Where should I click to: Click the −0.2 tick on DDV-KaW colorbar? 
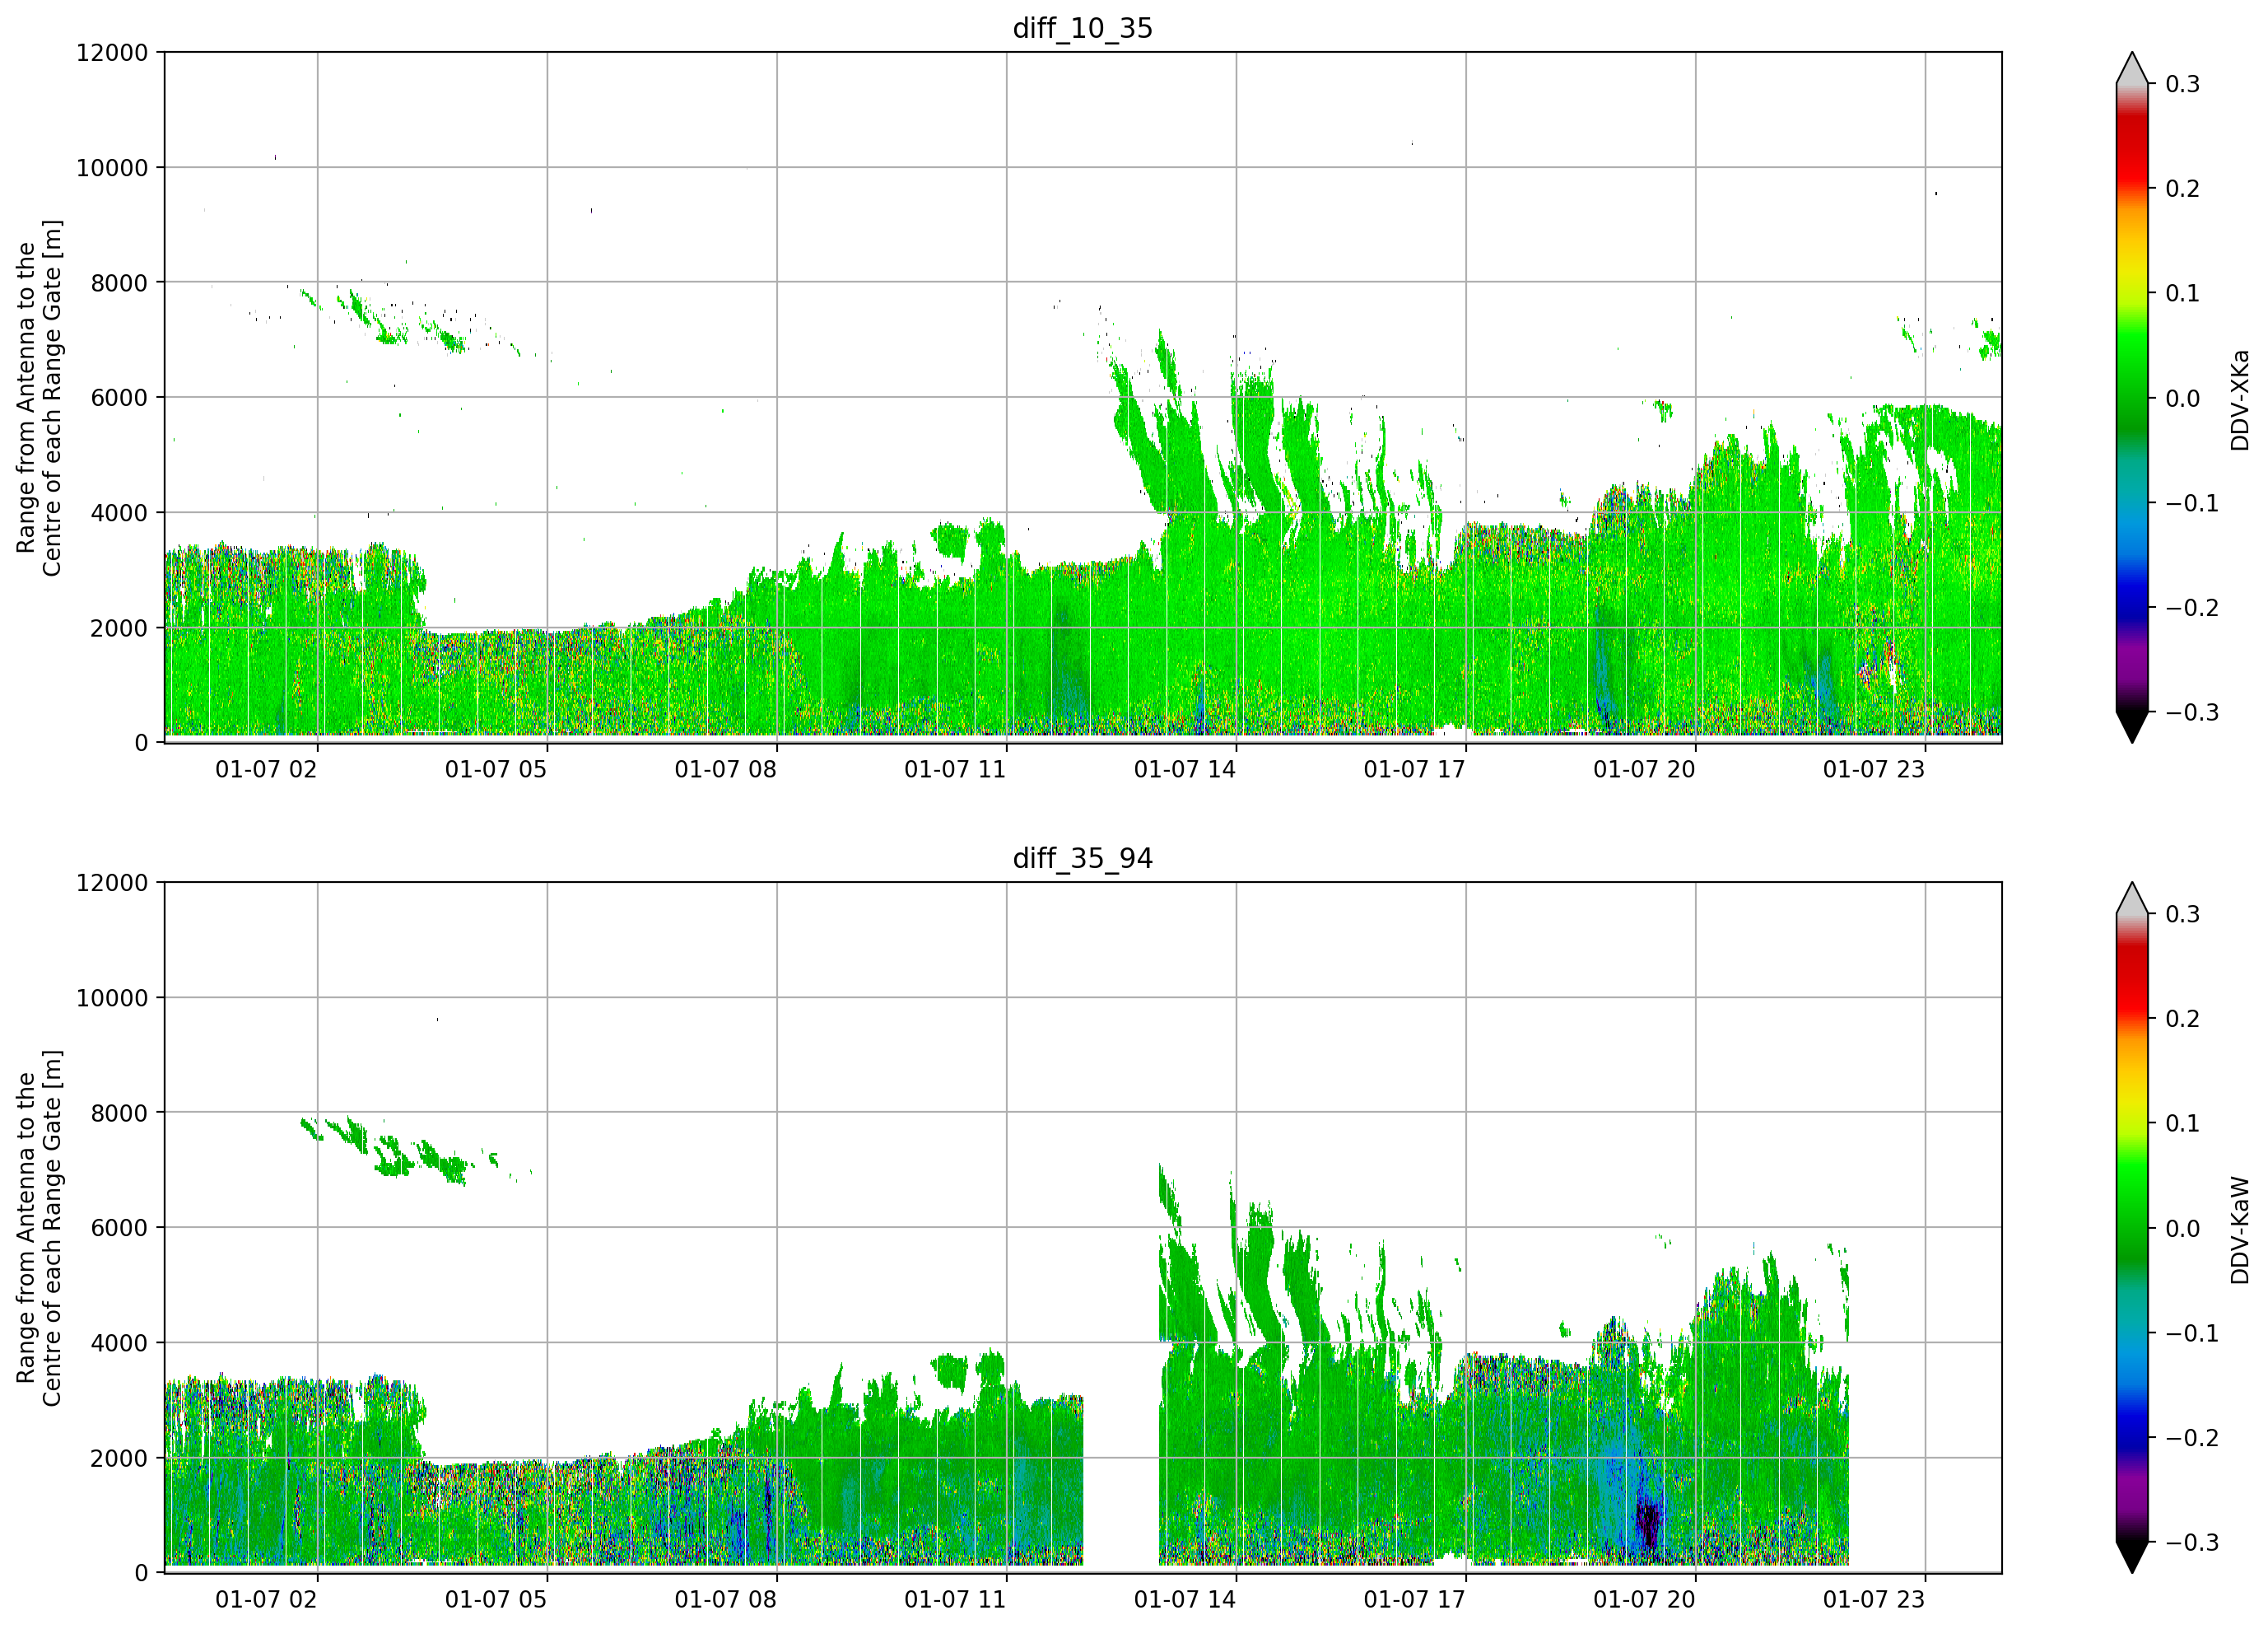pyautogui.click(x=2192, y=1438)
